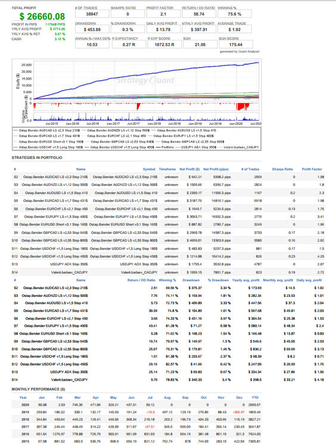
Task: Select the 2016 February value 1276.97
Action: [x=60, y=434]
